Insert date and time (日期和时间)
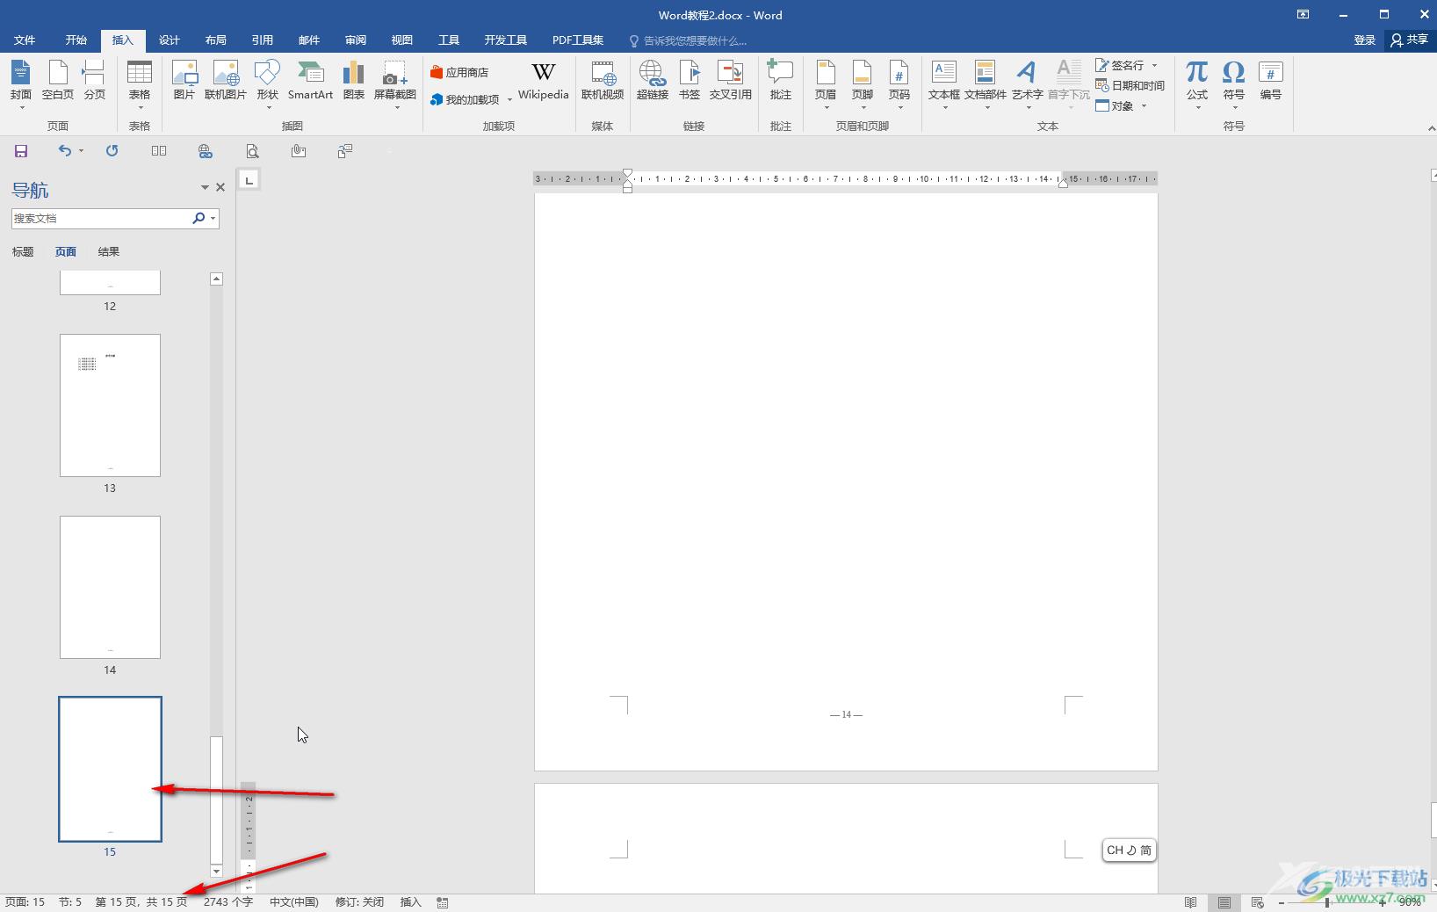 pyautogui.click(x=1130, y=85)
